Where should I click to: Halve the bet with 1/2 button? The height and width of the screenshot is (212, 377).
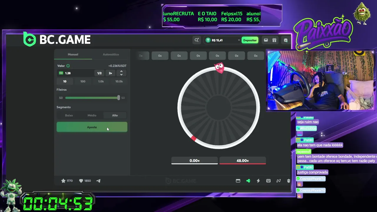100,73
